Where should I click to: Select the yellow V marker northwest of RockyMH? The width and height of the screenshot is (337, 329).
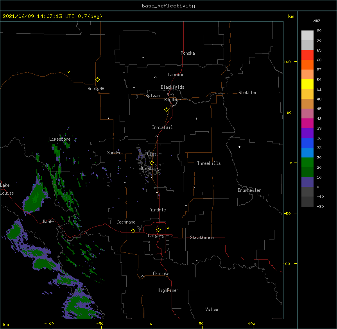coord(68,72)
